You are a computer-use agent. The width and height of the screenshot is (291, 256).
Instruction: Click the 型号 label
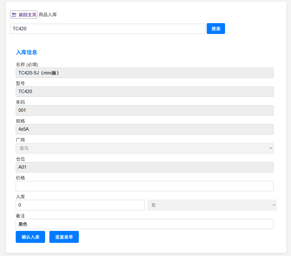click(x=20, y=83)
